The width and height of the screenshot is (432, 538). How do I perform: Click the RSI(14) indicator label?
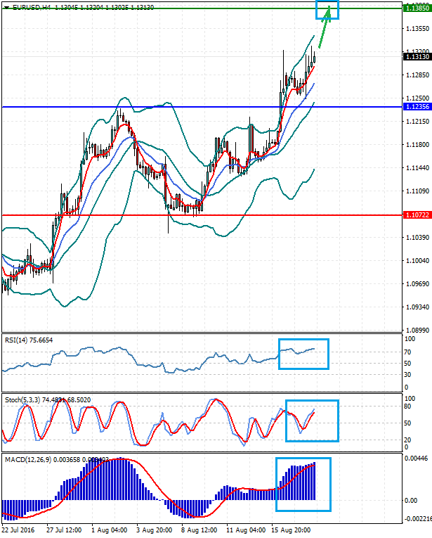coord(28,339)
